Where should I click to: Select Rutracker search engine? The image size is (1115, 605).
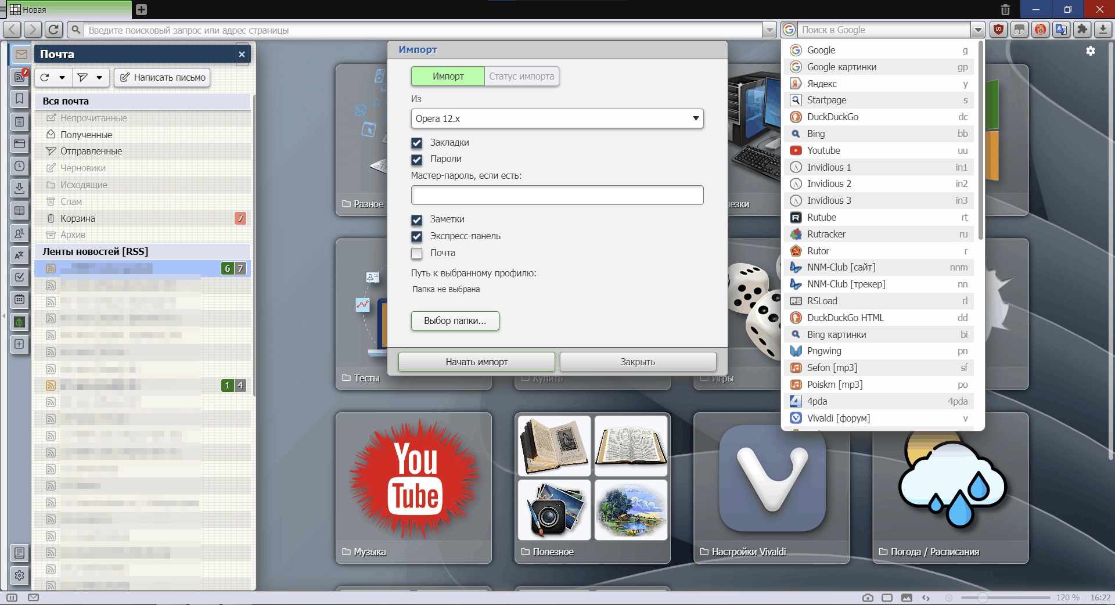879,234
